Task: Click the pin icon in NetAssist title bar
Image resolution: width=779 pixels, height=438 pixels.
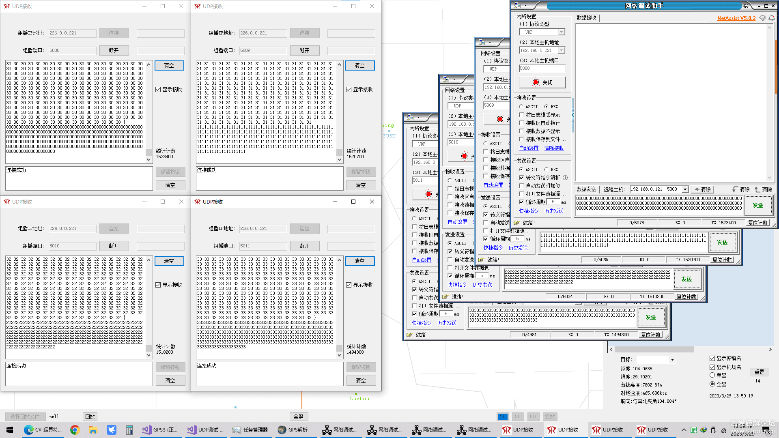Action: click(x=746, y=6)
